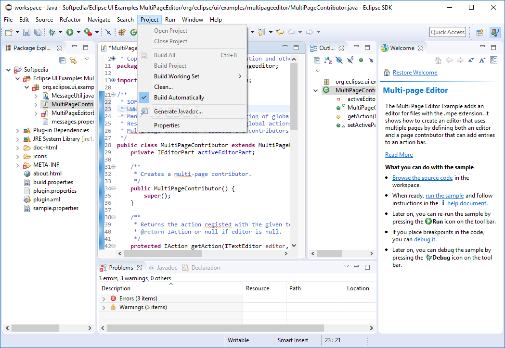This screenshot has height=348, width=505.
Task: Click the Problems view horizontal scrollbar thumb
Action: pos(216,328)
